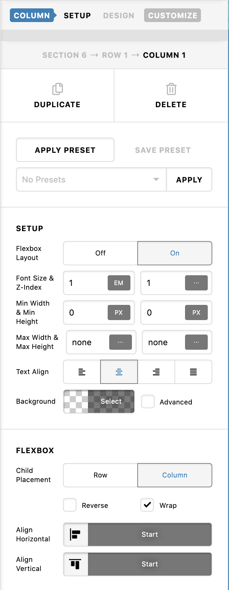
Task: Select the Background color swatch
Action: point(99,401)
